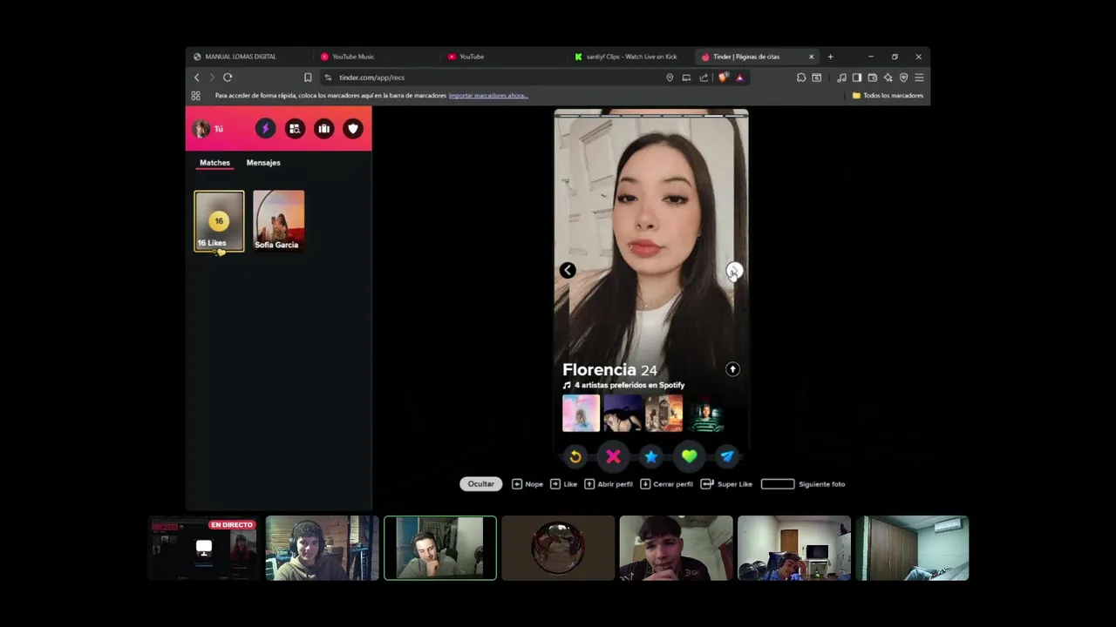Click the name text Florencia 24

(x=609, y=370)
